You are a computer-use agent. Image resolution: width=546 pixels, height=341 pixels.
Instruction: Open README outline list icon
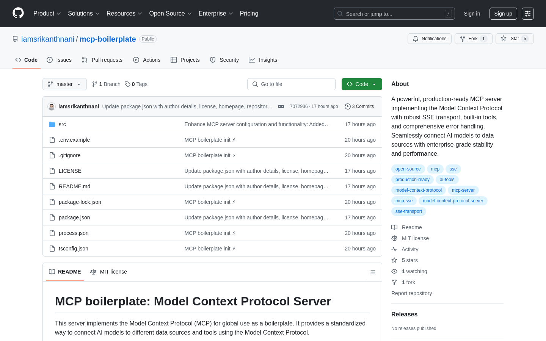point(372,272)
